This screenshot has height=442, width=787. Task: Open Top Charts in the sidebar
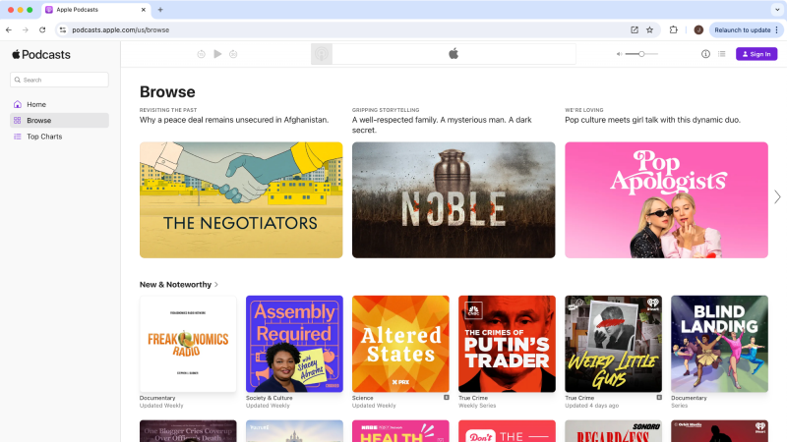(x=44, y=137)
